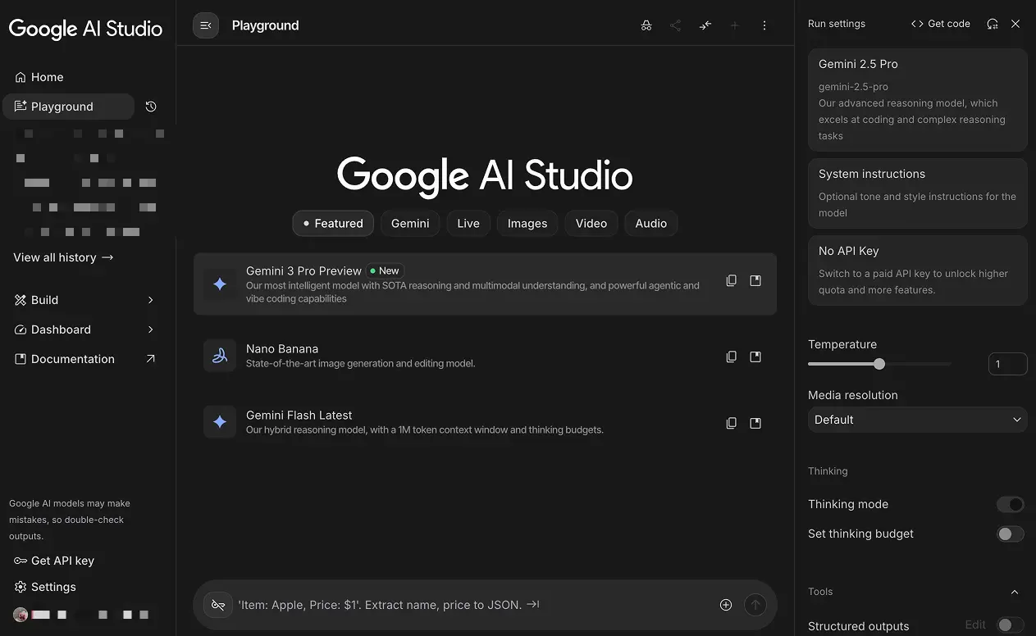Open Nano Banana in a new window
Viewport: 1036px width, 636px height.
(755, 357)
